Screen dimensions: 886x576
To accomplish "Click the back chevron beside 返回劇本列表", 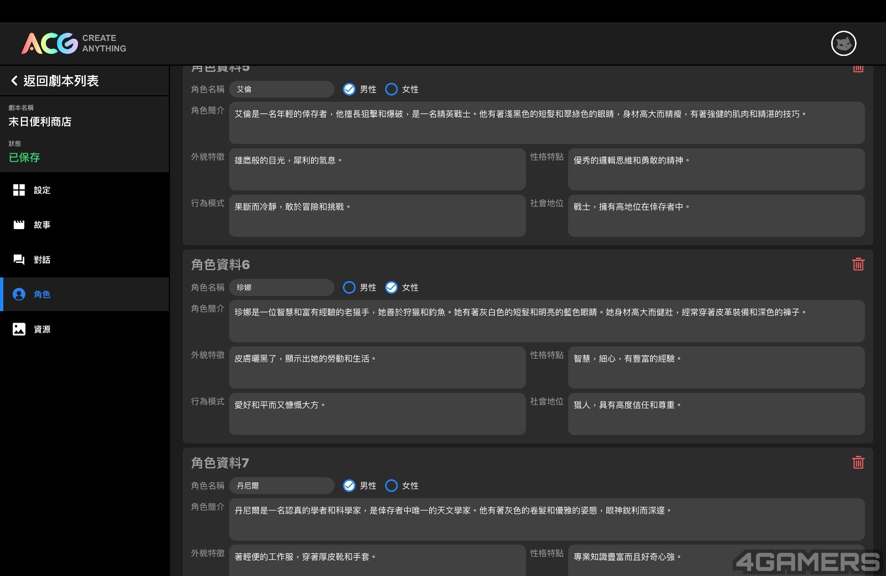I will (14, 81).
